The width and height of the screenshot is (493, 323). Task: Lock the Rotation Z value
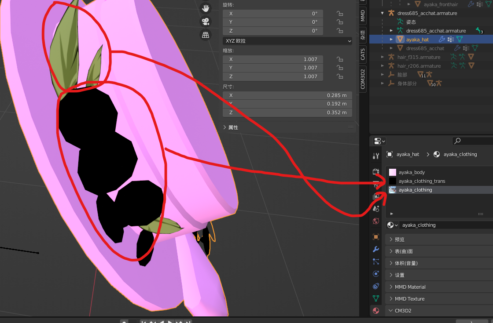(339, 31)
